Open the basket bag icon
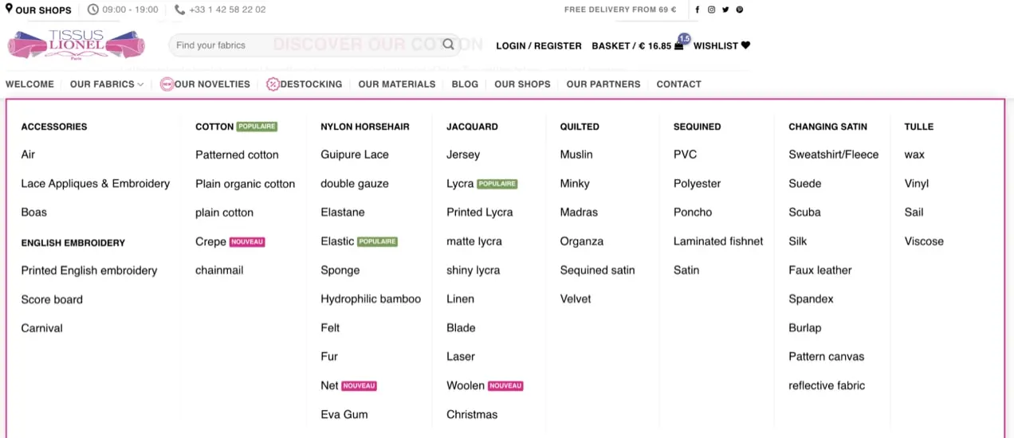 [678, 45]
